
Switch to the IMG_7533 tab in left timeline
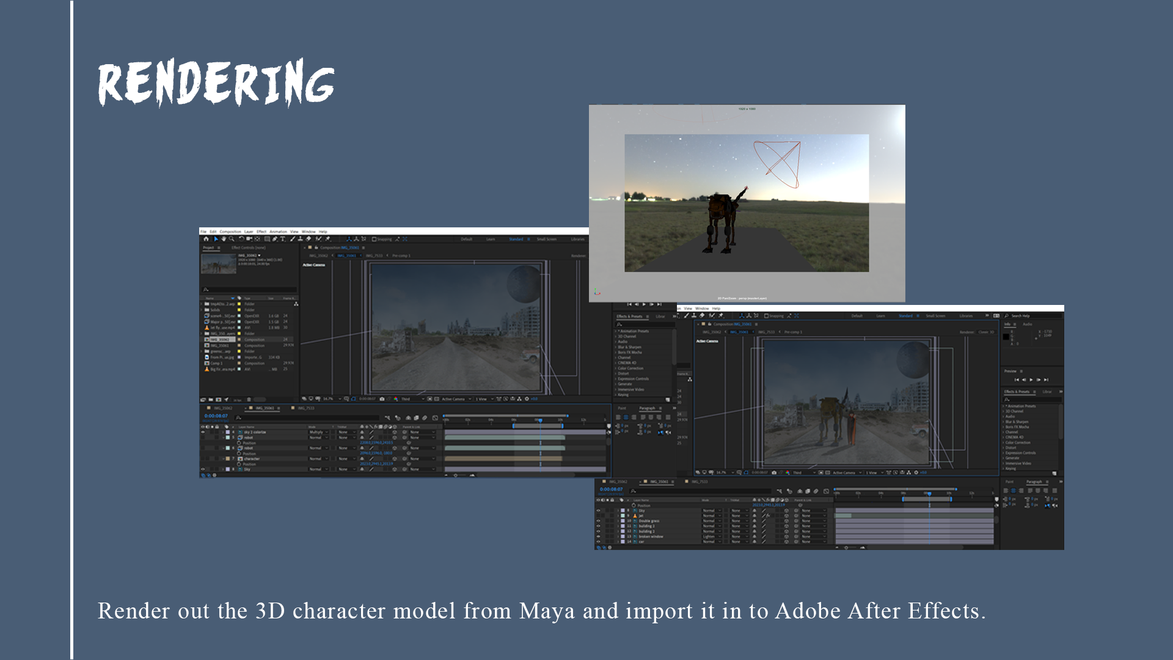click(x=307, y=408)
